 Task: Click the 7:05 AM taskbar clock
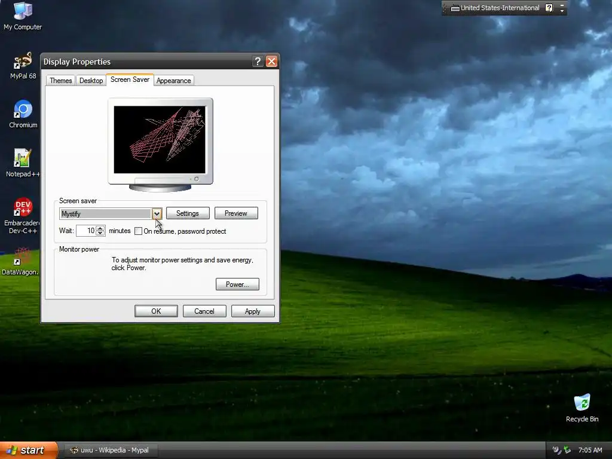point(590,450)
